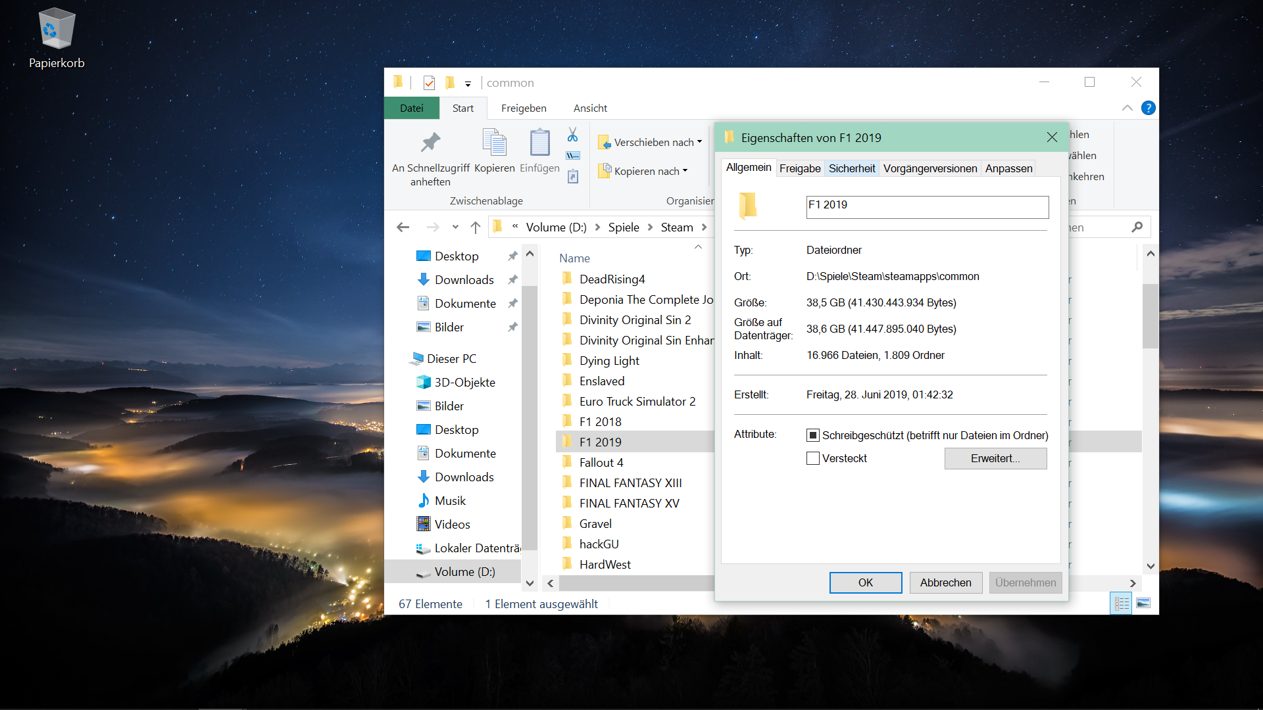
Task: Click the scissors Cut icon
Action: 572,135
